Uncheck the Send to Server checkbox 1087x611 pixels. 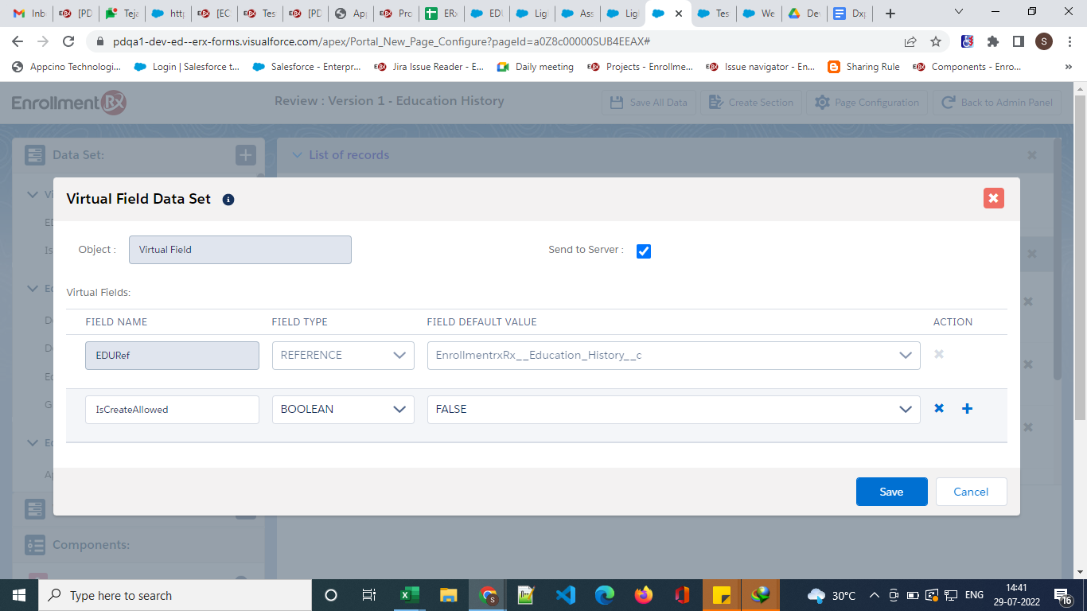(x=644, y=251)
